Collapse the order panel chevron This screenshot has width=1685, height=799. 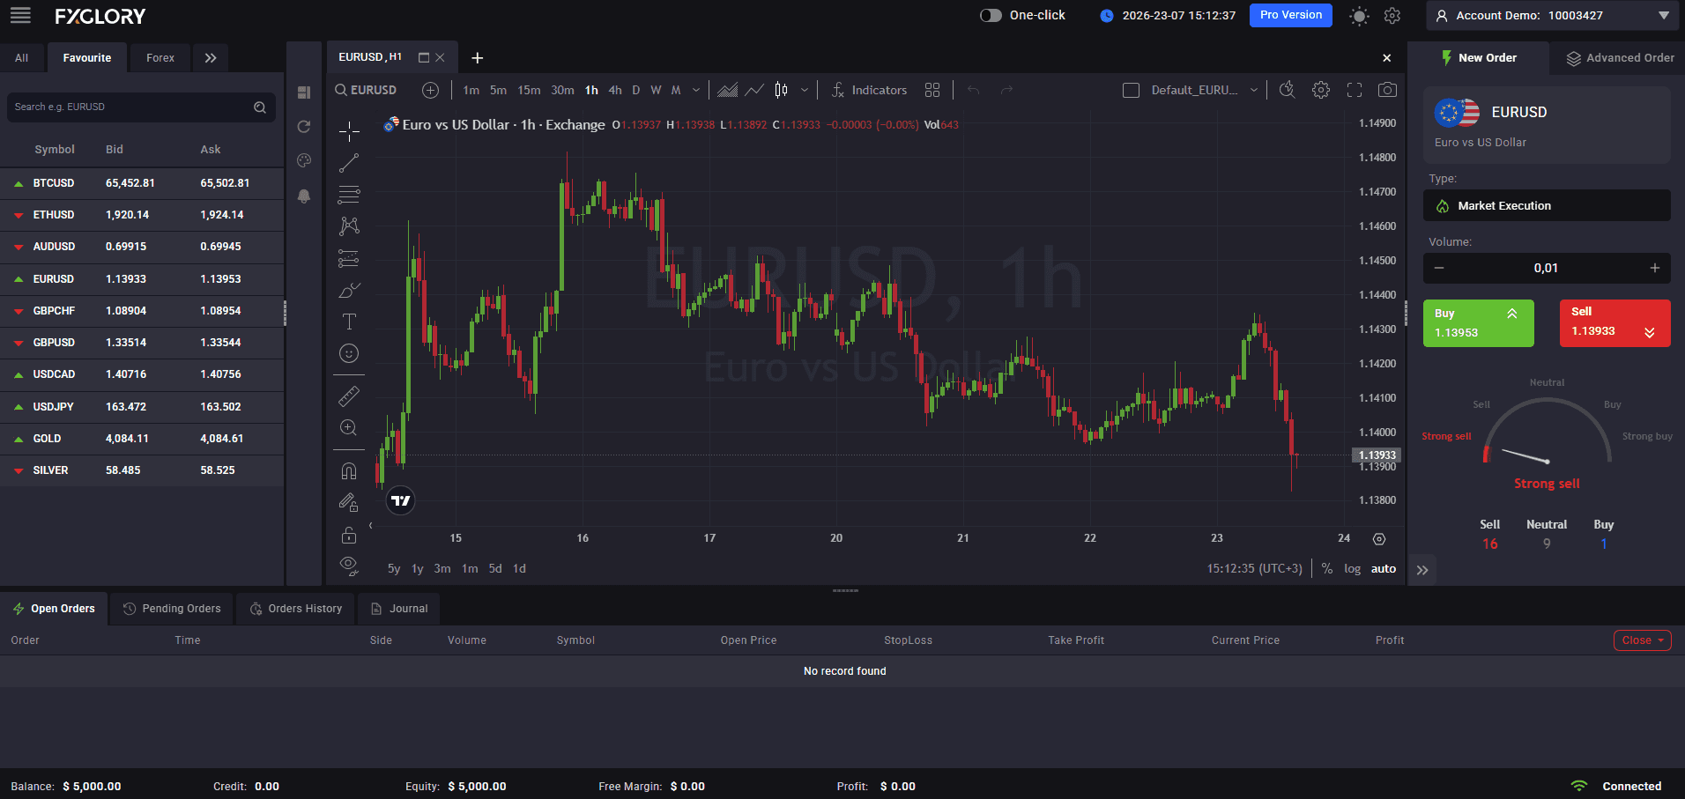(x=1422, y=570)
